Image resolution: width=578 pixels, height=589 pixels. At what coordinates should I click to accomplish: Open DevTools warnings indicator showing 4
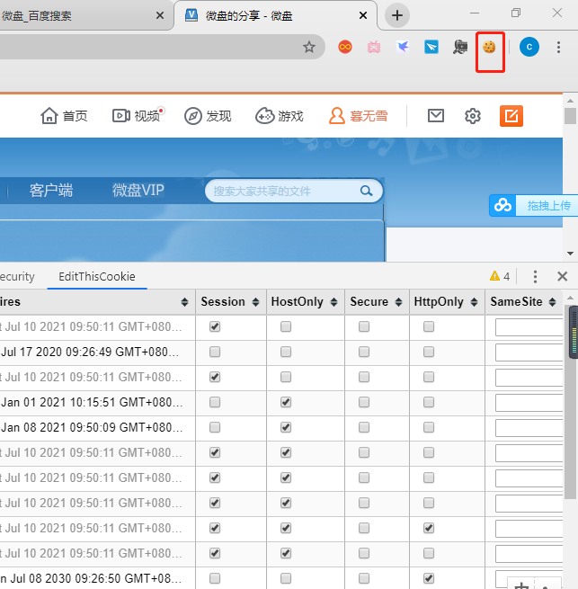click(500, 276)
